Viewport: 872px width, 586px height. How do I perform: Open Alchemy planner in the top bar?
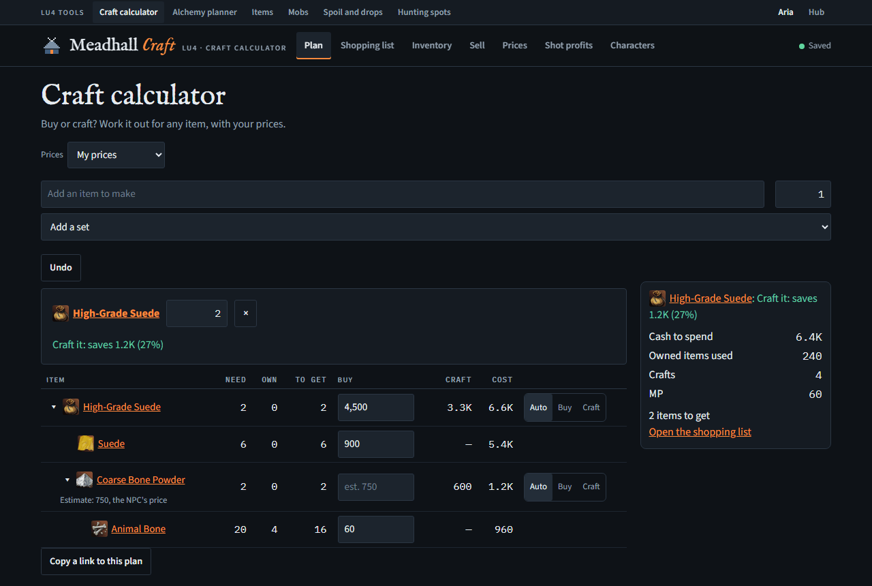(205, 12)
